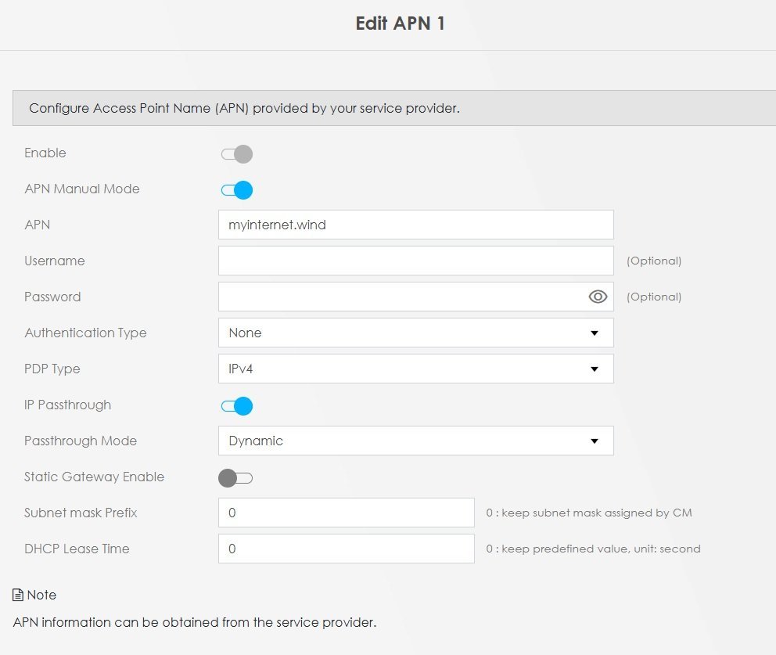Viewport: 776px width, 655px height.
Task: Click the Note document icon
Action: point(18,595)
